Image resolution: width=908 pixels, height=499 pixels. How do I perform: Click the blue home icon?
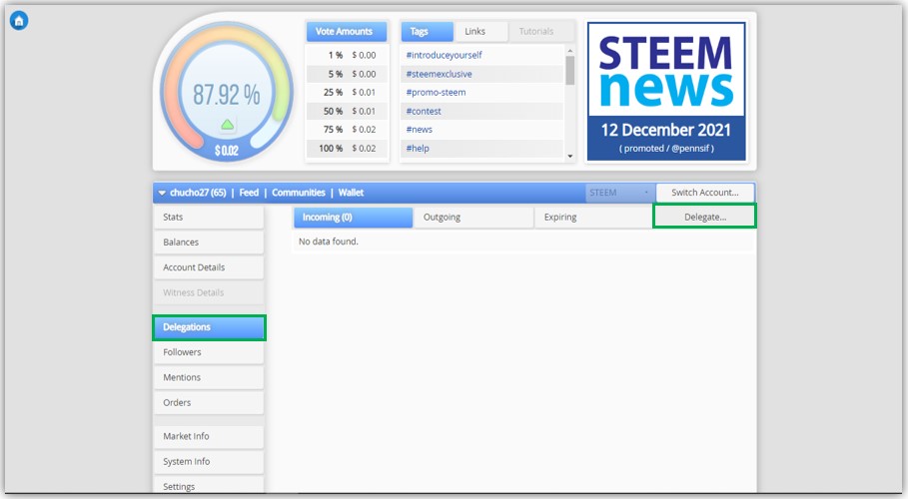[19, 21]
